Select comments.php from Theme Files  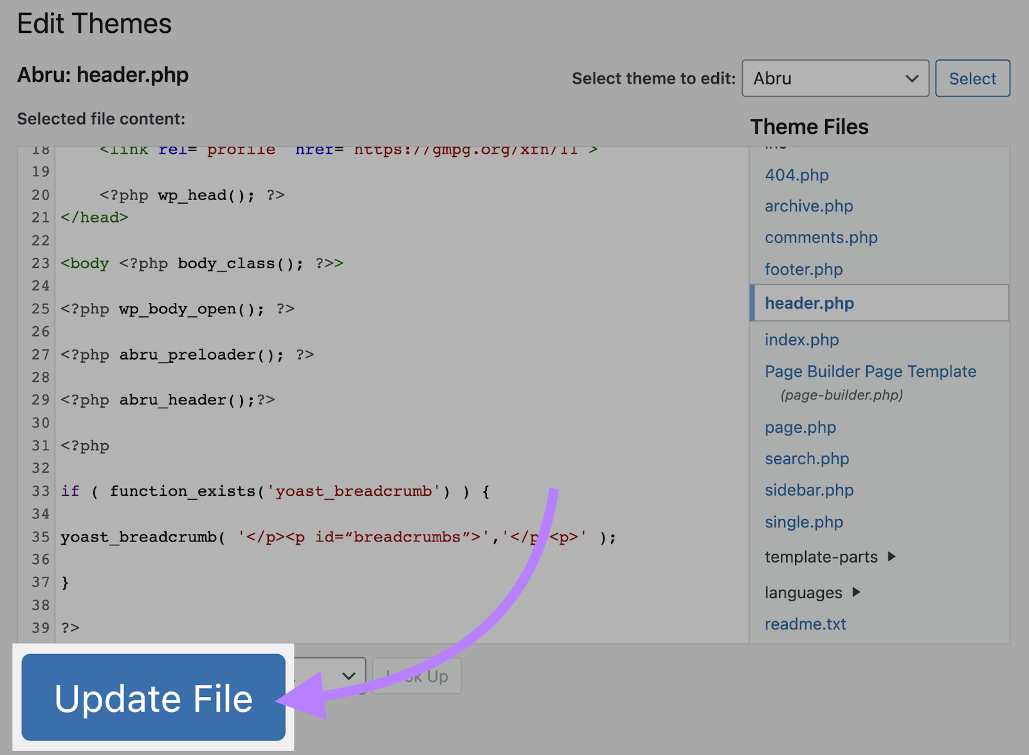click(821, 238)
